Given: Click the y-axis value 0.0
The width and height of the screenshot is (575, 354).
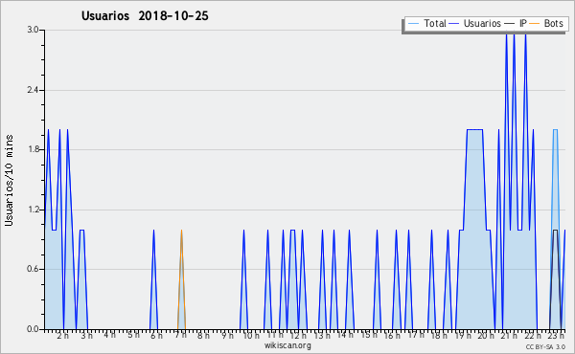Looking at the screenshot, I should pos(33,329).
